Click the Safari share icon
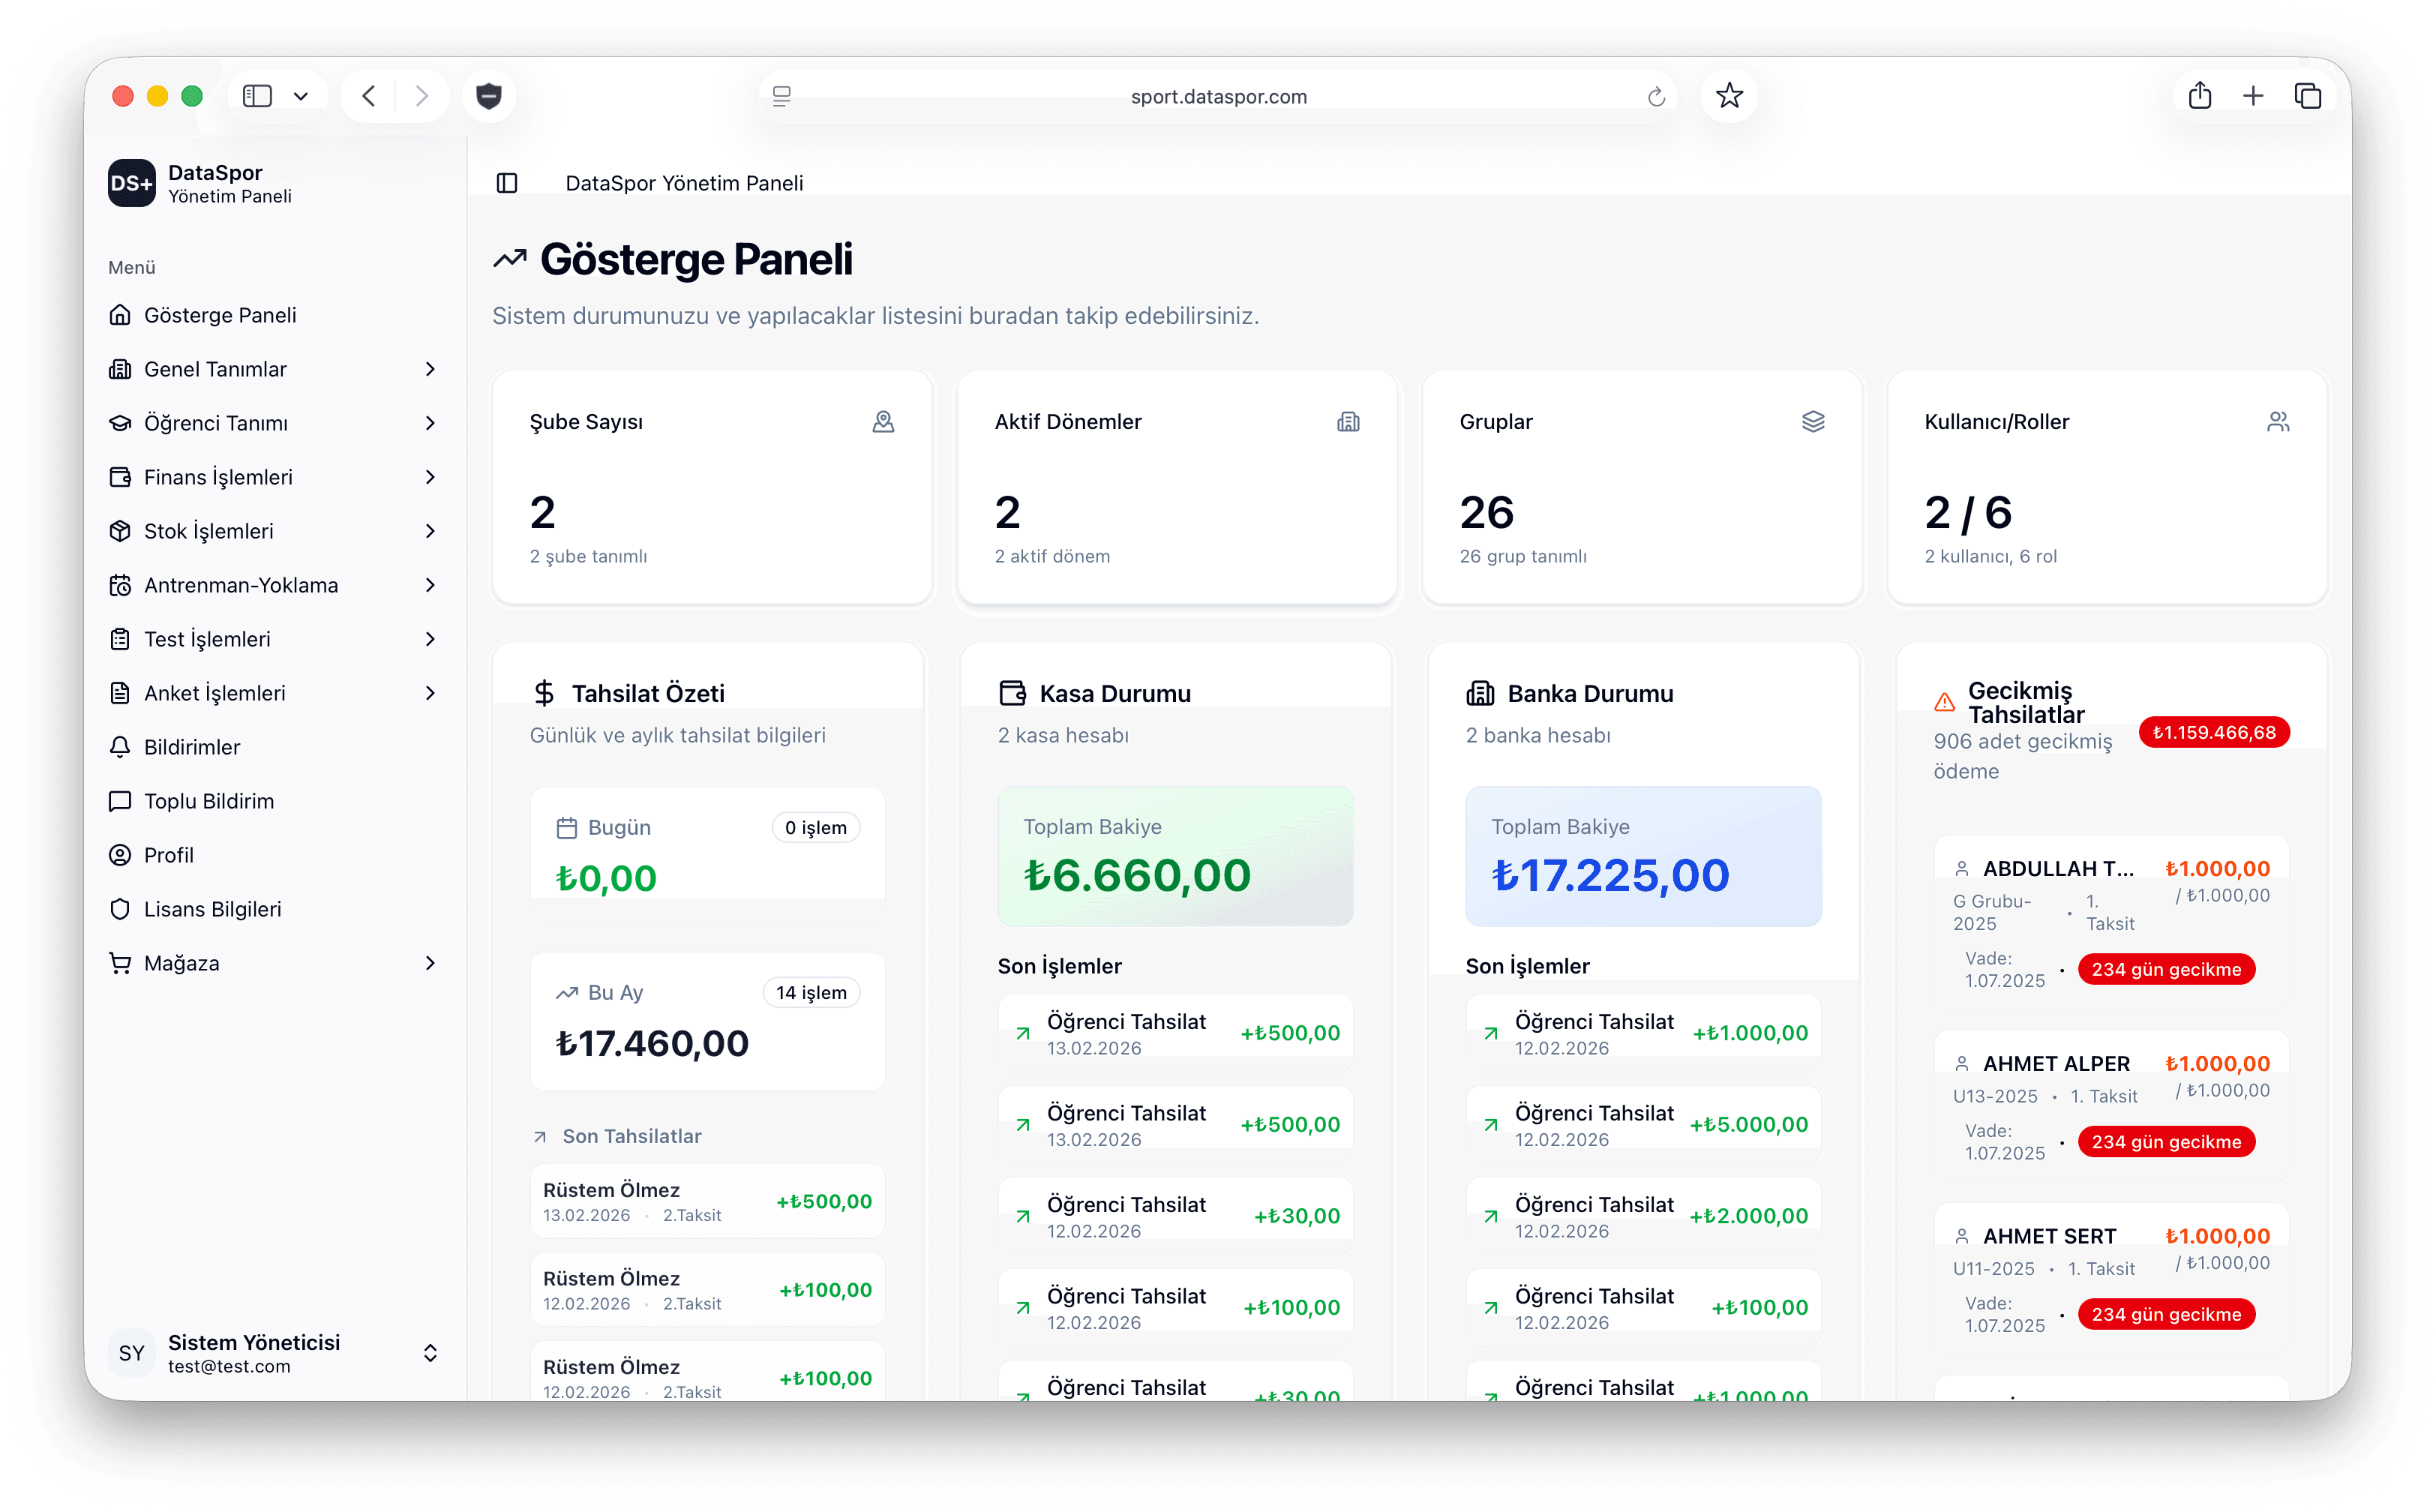This screenshot has height=1512, width=2436. [x=2199, y=96]
